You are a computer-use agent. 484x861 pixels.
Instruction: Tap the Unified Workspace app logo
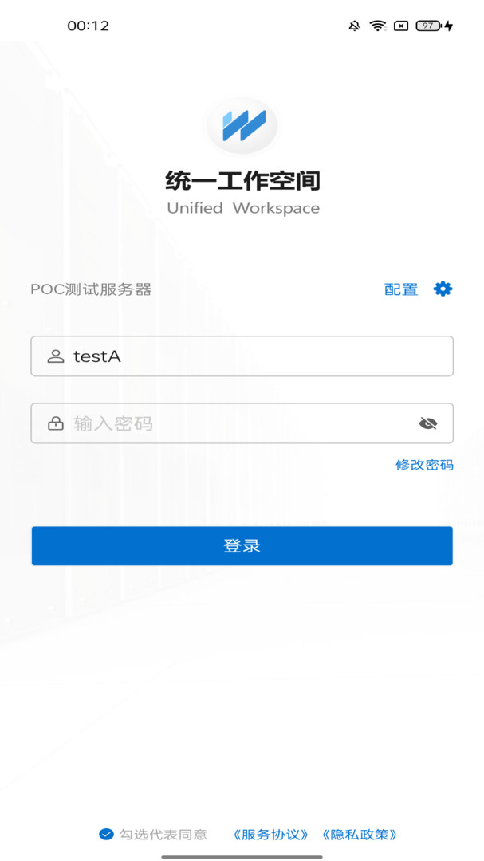[x=242, y=126]
